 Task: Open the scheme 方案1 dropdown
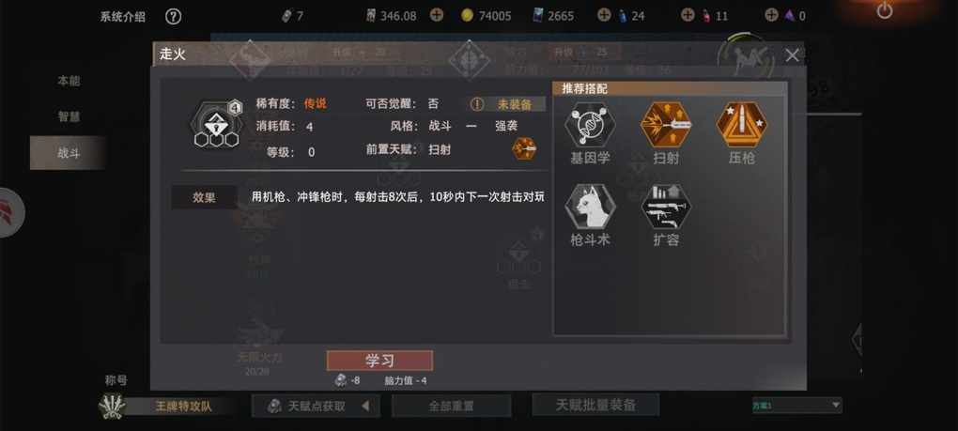tap(796, 405)
